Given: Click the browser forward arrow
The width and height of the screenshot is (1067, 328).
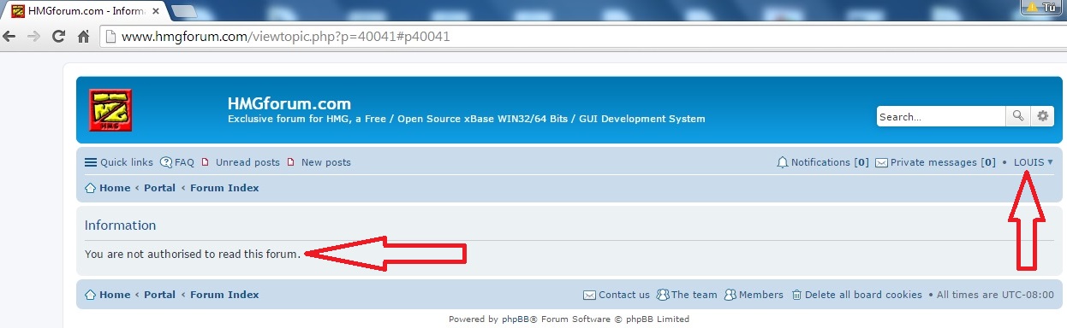Looking at the screenshot, I should pyautogui.click(x=34, y=37).
